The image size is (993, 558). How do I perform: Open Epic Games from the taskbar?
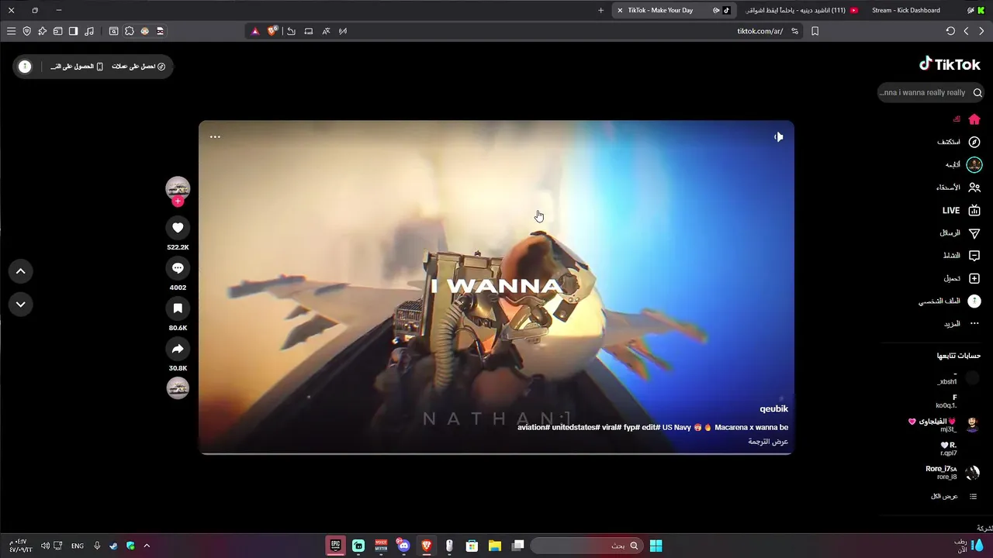click(335, 546)
